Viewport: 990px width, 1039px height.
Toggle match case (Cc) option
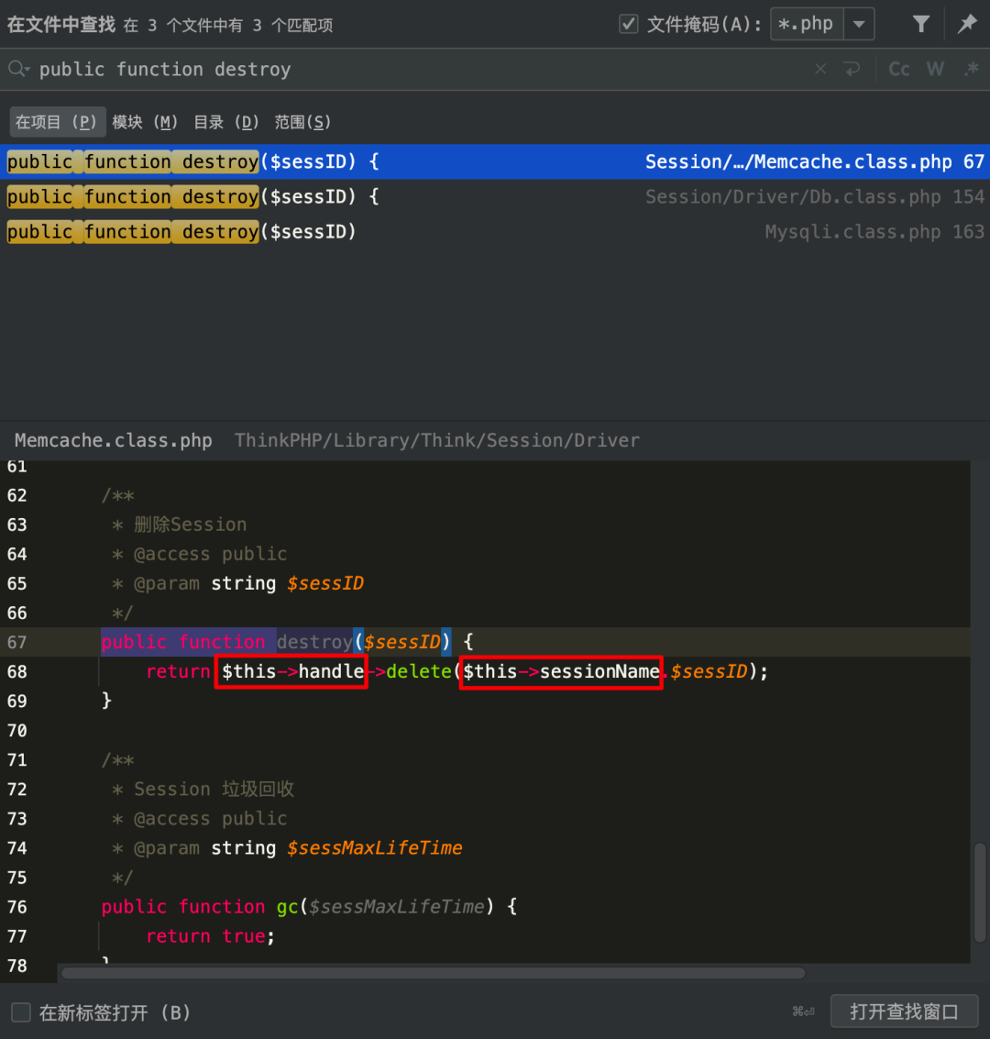(x=898, y=69)
